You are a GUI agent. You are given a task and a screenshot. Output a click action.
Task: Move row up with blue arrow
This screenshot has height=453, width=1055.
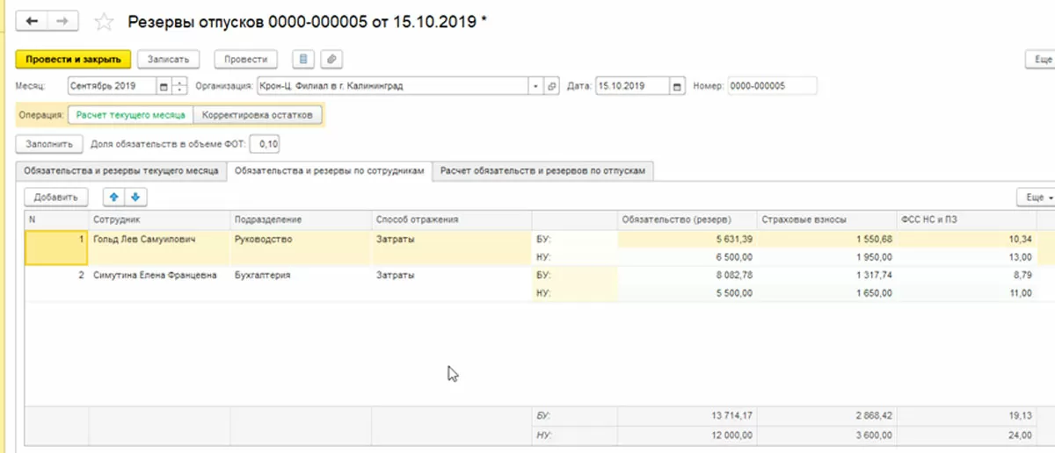[113, 197]
